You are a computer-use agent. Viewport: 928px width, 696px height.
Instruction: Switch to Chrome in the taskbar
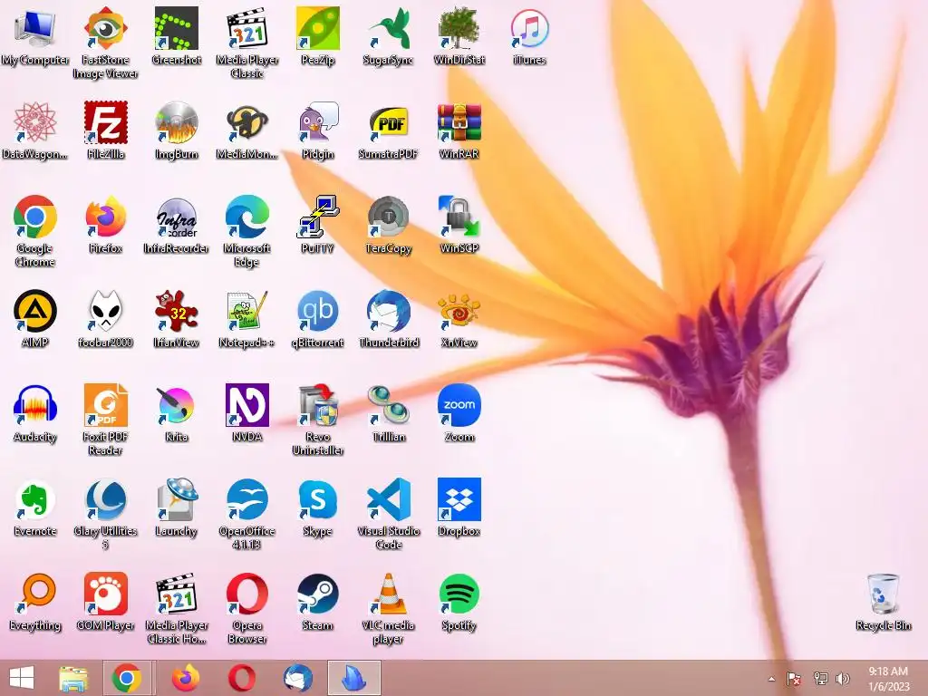[127, 678]
